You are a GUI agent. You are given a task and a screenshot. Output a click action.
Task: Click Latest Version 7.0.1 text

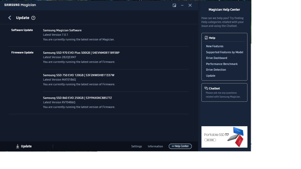(55, 35)
